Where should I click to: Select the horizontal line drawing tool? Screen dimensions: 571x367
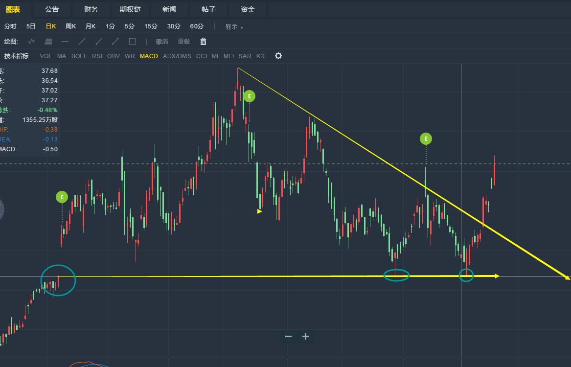tap(65, 42)
